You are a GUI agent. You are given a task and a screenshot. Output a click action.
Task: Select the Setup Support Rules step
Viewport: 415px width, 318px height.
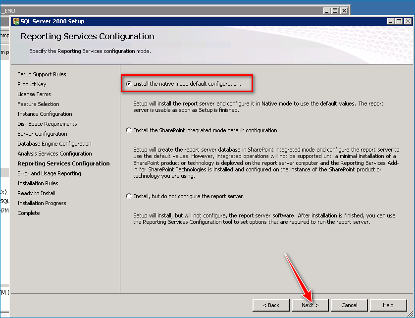[42, 74]
